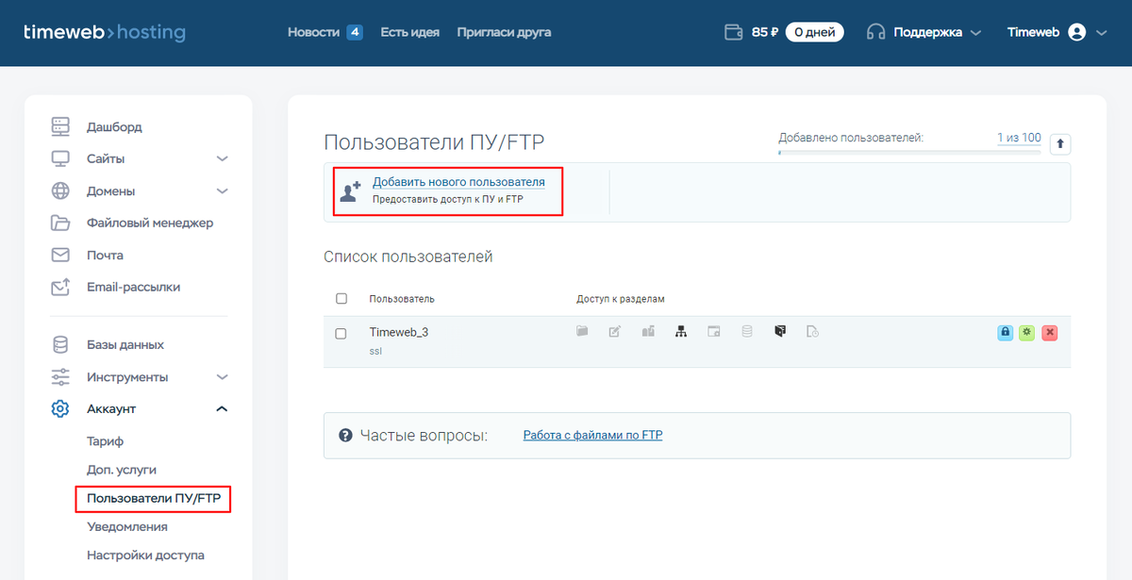This screenshot has width=1132, height=580.
Task: Open the Дашборд sidebar icon
Action: point(59,125)
